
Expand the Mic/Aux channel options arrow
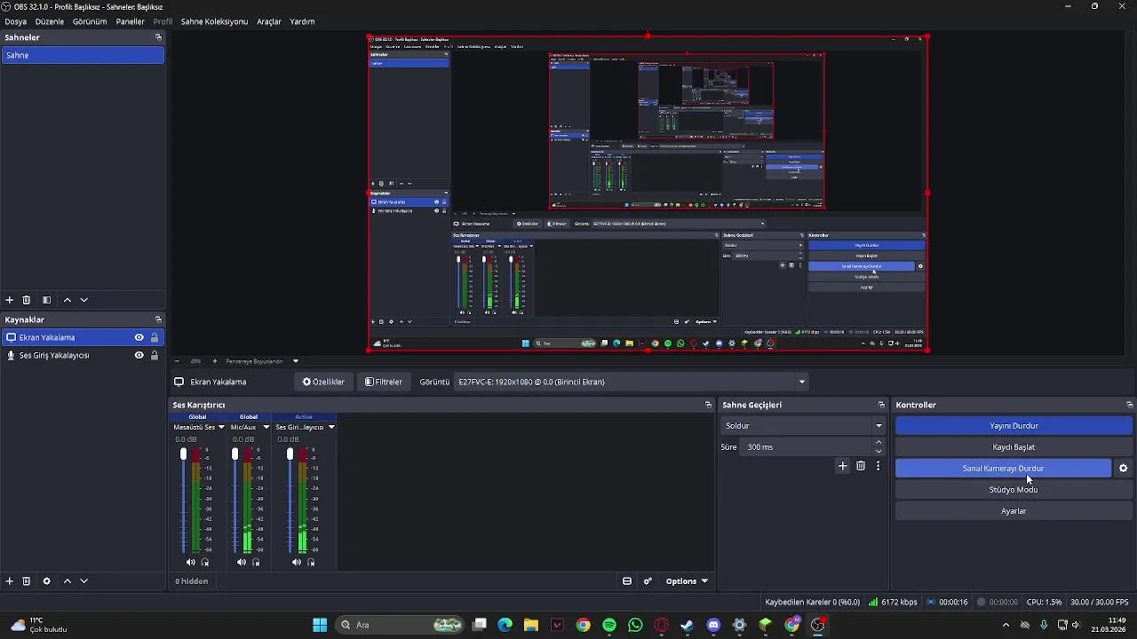266,427
